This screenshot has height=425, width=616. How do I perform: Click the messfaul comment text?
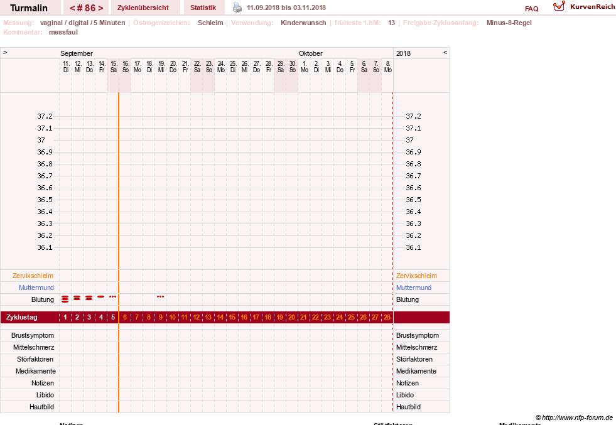coord(63,32)
